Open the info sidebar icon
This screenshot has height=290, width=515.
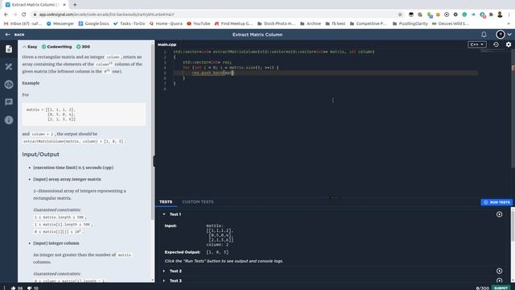pyautogui.click(x=9, y=120)
